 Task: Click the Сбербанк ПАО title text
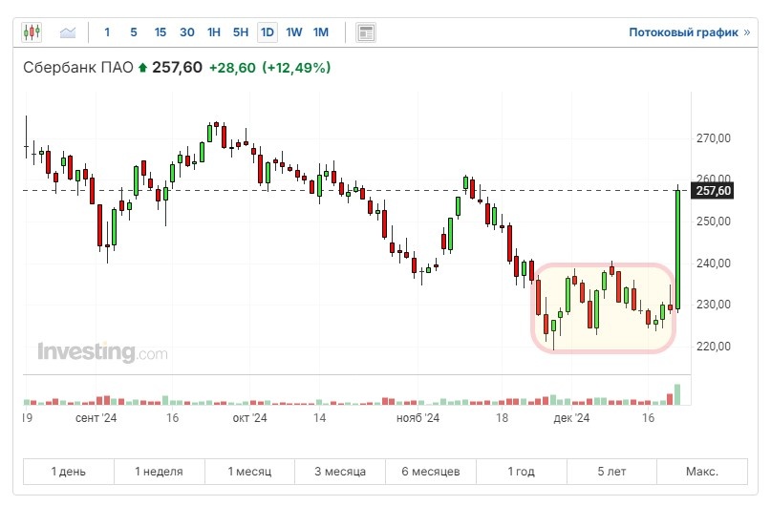[x=78, y=67]
